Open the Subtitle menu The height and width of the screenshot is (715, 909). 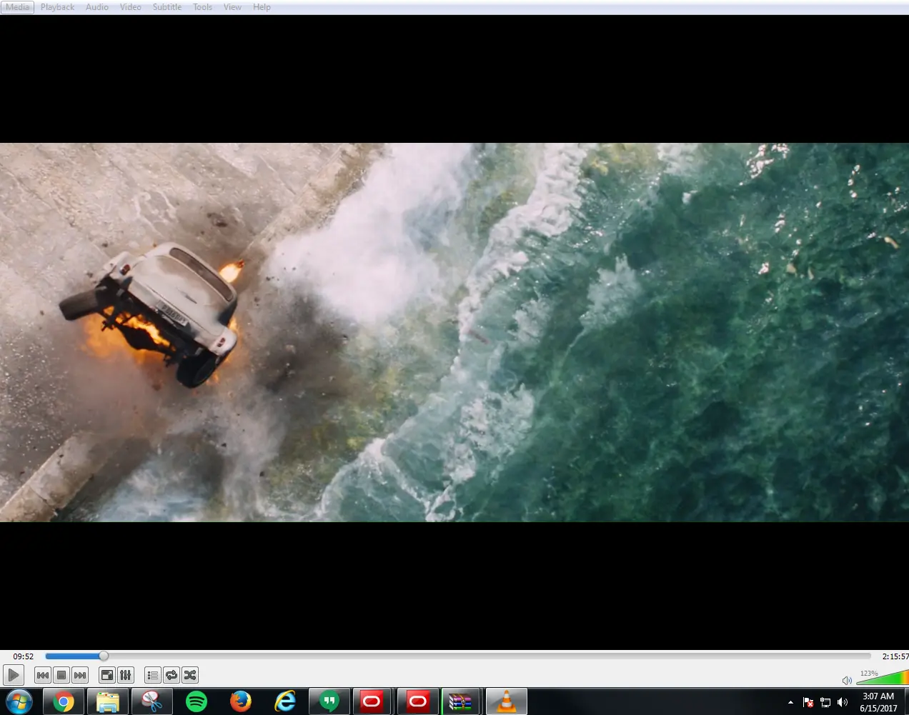[x=167, y=7]
